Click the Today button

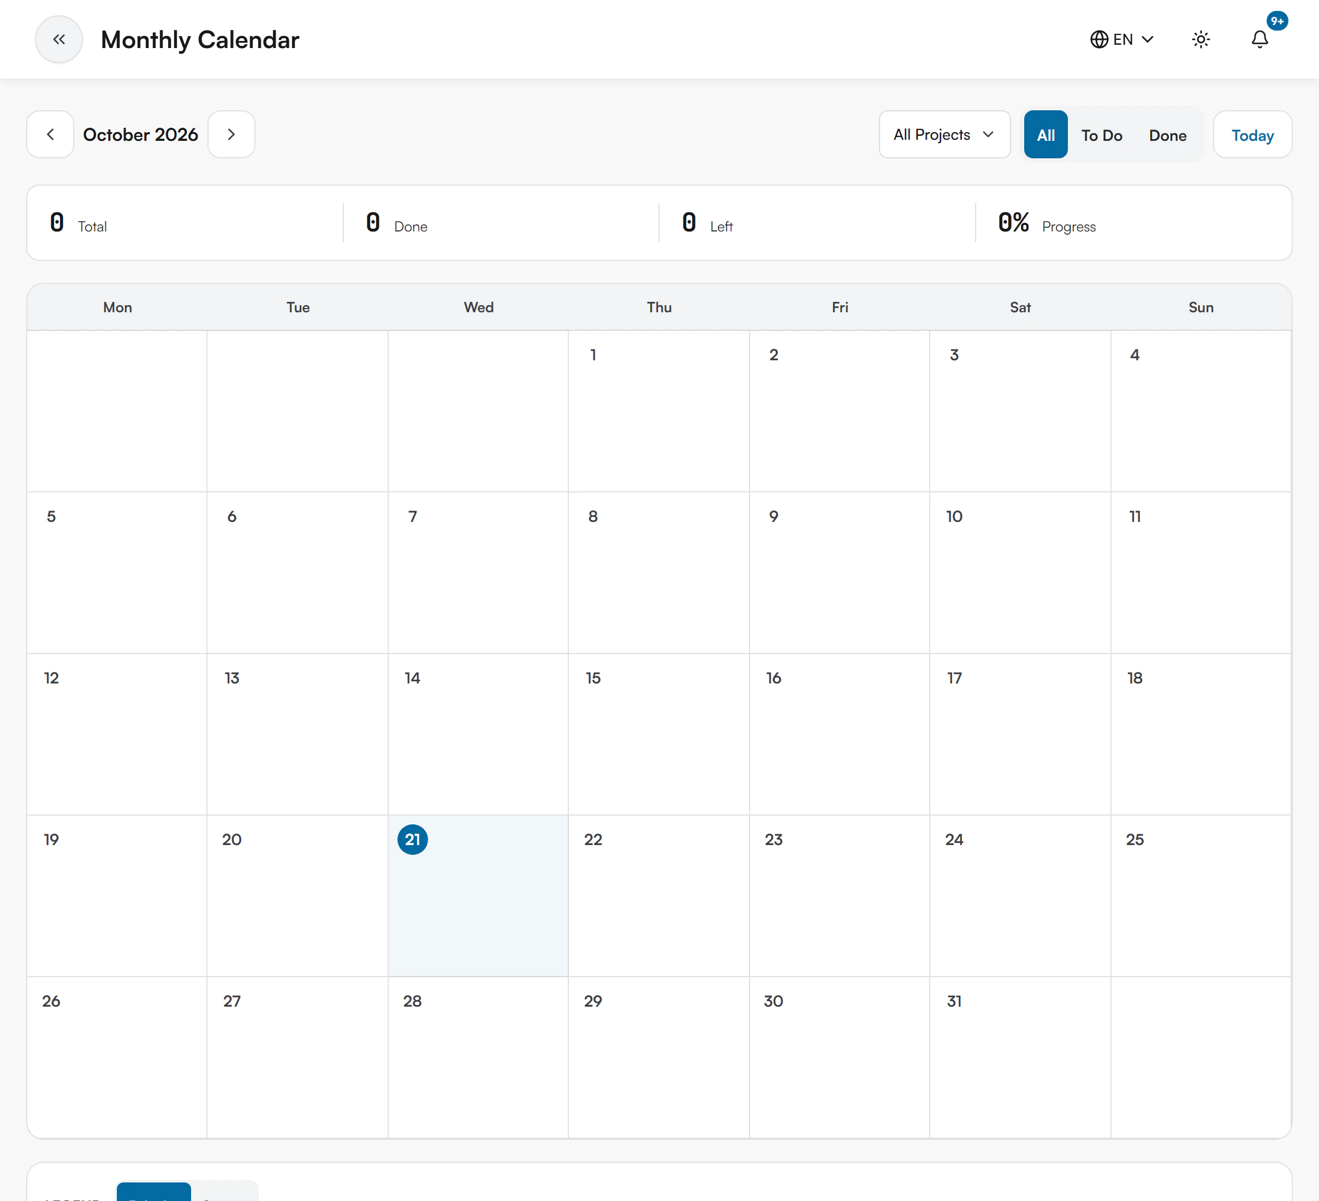tap(1252, 134)
